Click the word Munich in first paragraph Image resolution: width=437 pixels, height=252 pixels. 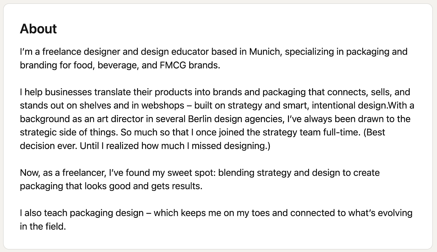pyautogui.click(x=264, y=52)
